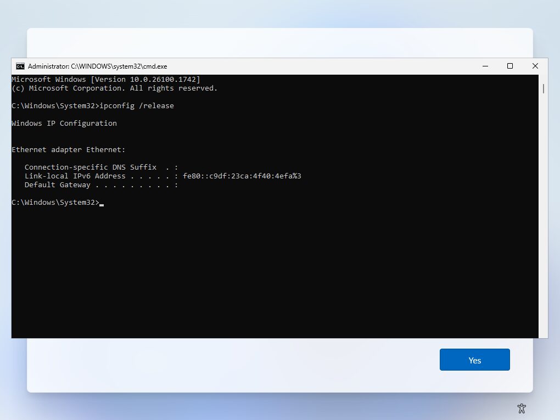
Task: Click the 'Default Gateway' line
Action: point(101,185)
